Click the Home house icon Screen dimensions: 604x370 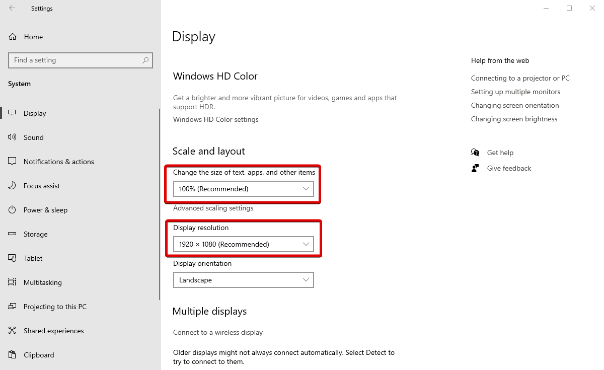click(x=13, y=37)
